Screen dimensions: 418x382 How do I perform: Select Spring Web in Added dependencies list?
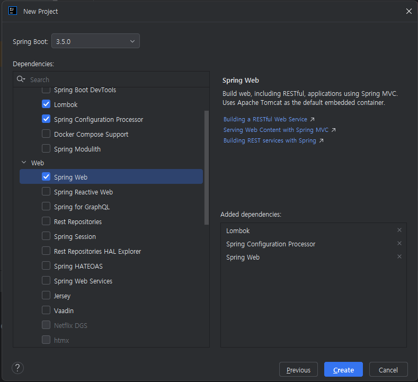click(x=243, y=257)
